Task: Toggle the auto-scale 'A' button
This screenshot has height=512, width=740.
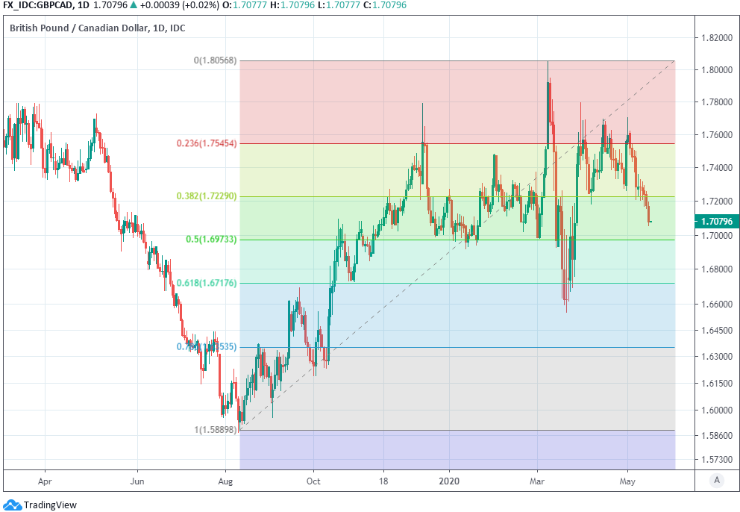Action: pos(716,480)
